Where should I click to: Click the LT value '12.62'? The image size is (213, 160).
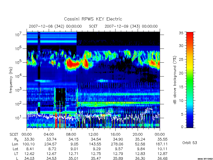(x=29, y=154)
